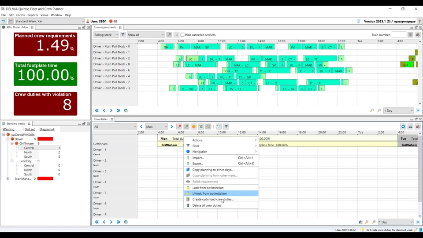Go to next period in Crew requirements

[x=111, y=110]
